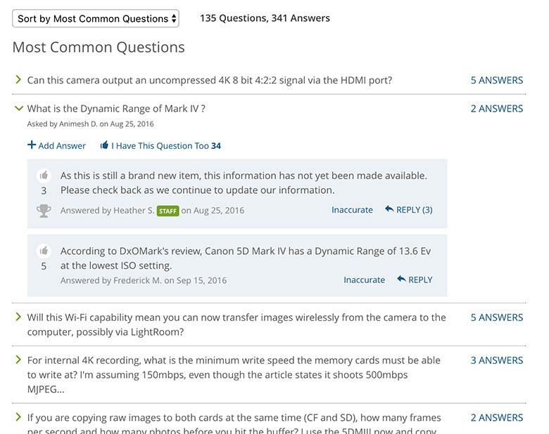
Task: Click the green STAFF badge
Action: [x=168, y=211]
